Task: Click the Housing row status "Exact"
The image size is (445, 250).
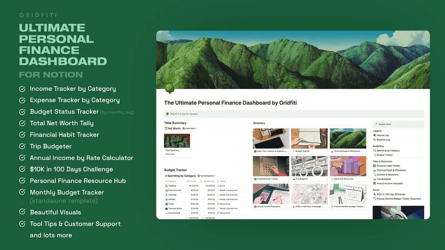Action: [x=221, y=186]
